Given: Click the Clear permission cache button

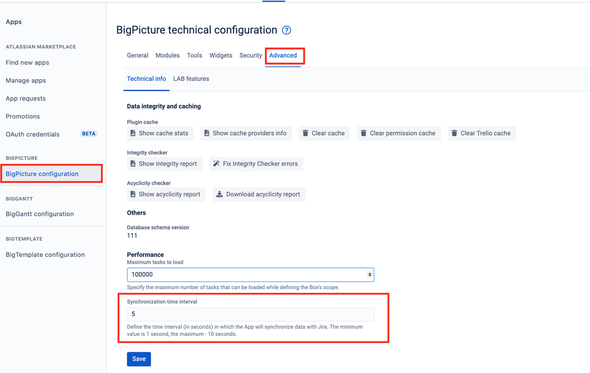Looking at the screenshot, I should pos(399,133).
